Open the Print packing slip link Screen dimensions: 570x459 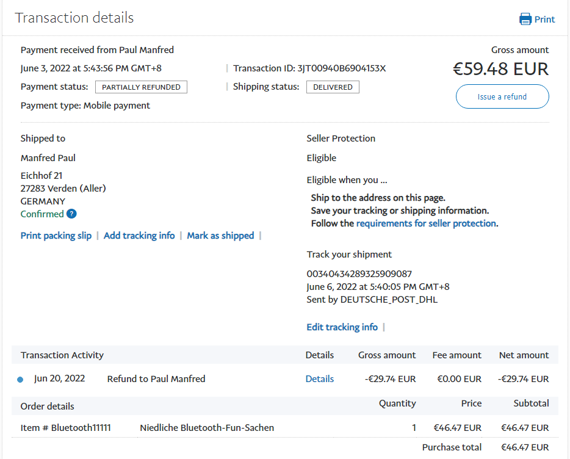56,236
